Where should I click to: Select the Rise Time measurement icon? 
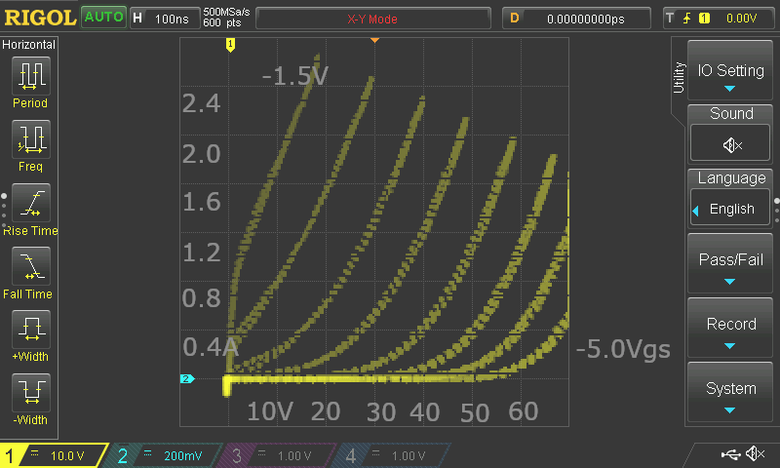pos(31,203)
